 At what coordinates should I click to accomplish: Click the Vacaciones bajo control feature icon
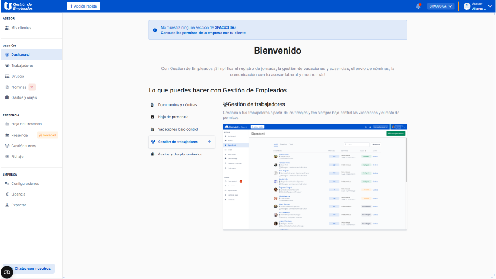click(152, 129)
